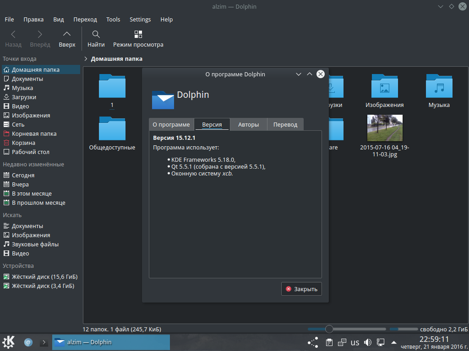The height and width of the screenshot is (351, 469).
Task: Switch the us keyboard layout indicator
Action: [x=355, y=342]
